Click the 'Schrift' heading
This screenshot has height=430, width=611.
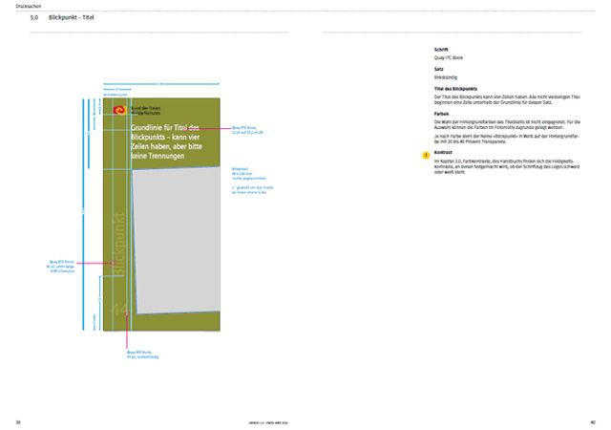coord(441,50)
